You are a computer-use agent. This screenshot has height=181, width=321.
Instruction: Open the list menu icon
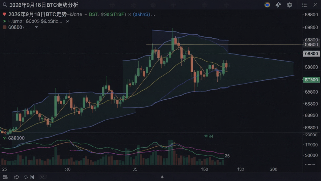click(x=305, y=5)
